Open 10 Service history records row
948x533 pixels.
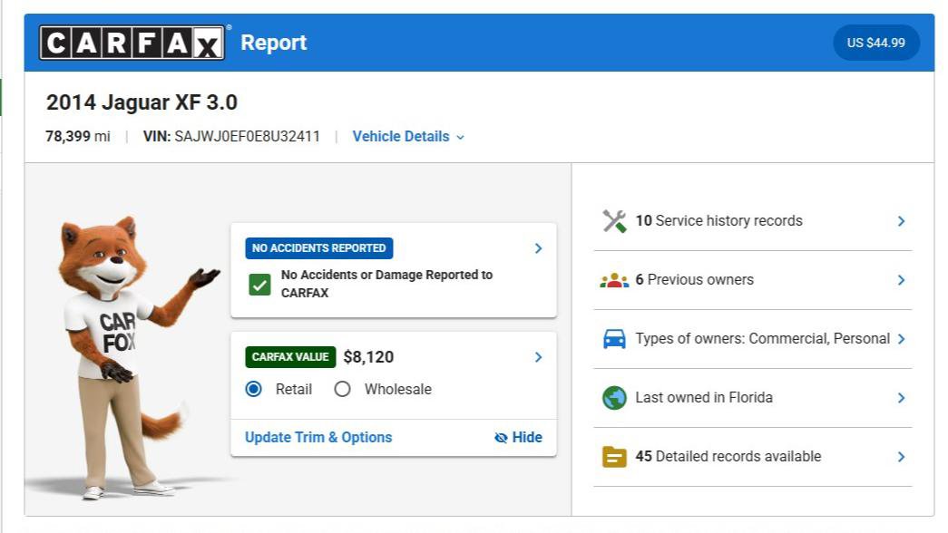(x=753, y=221)
